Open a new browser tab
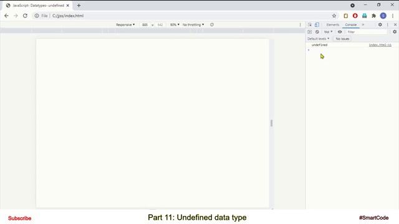The width and height of the screenshot is (399, 224). coord(79,6)
